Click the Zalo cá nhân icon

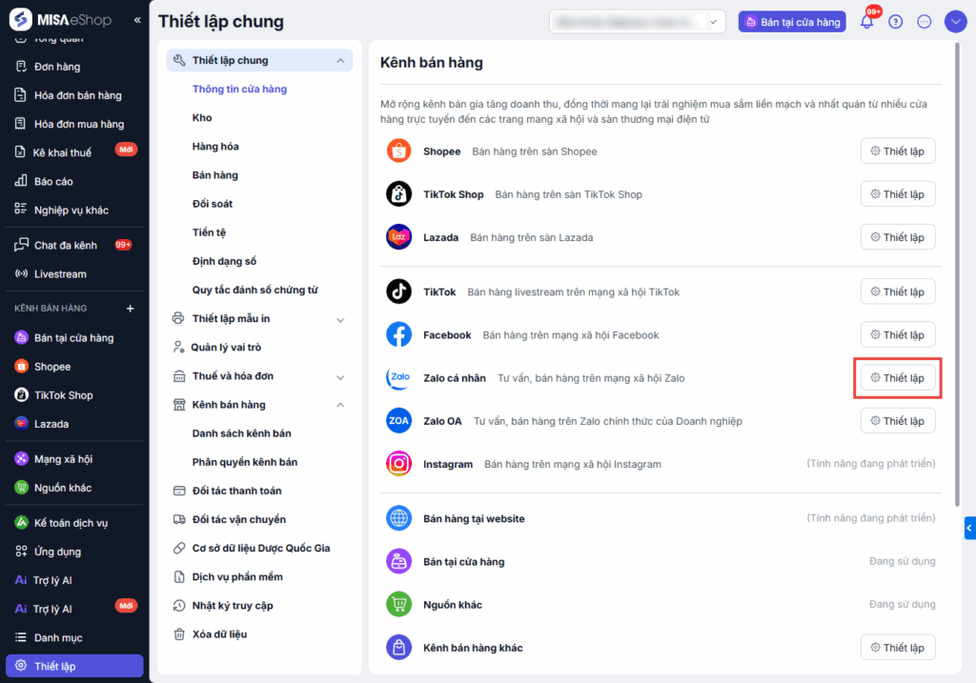click(398, 377)
